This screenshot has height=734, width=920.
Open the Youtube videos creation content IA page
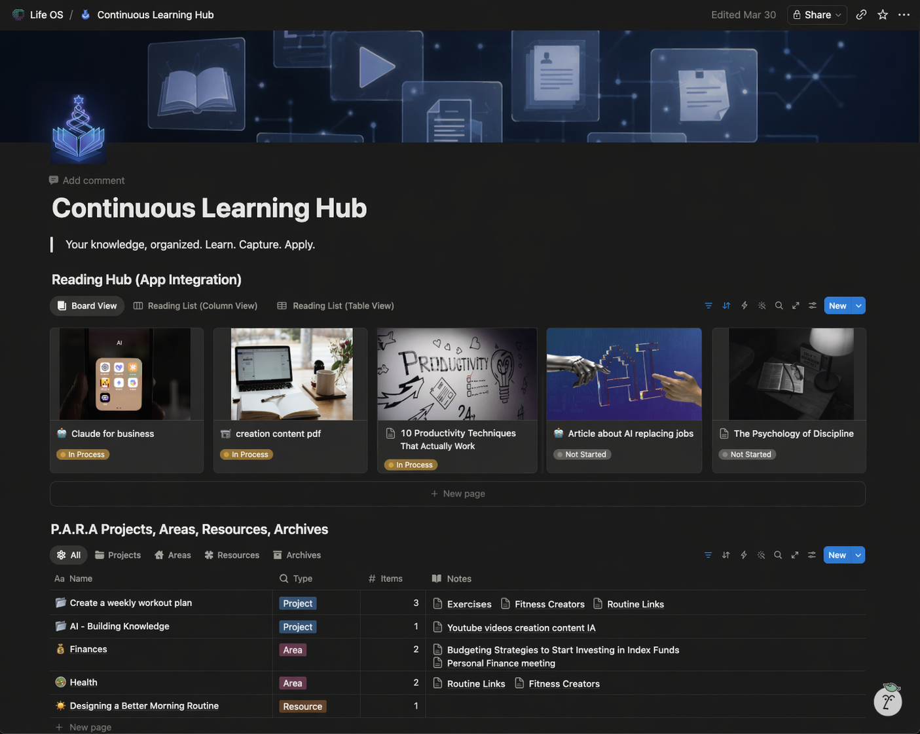(x=521, y=627)
